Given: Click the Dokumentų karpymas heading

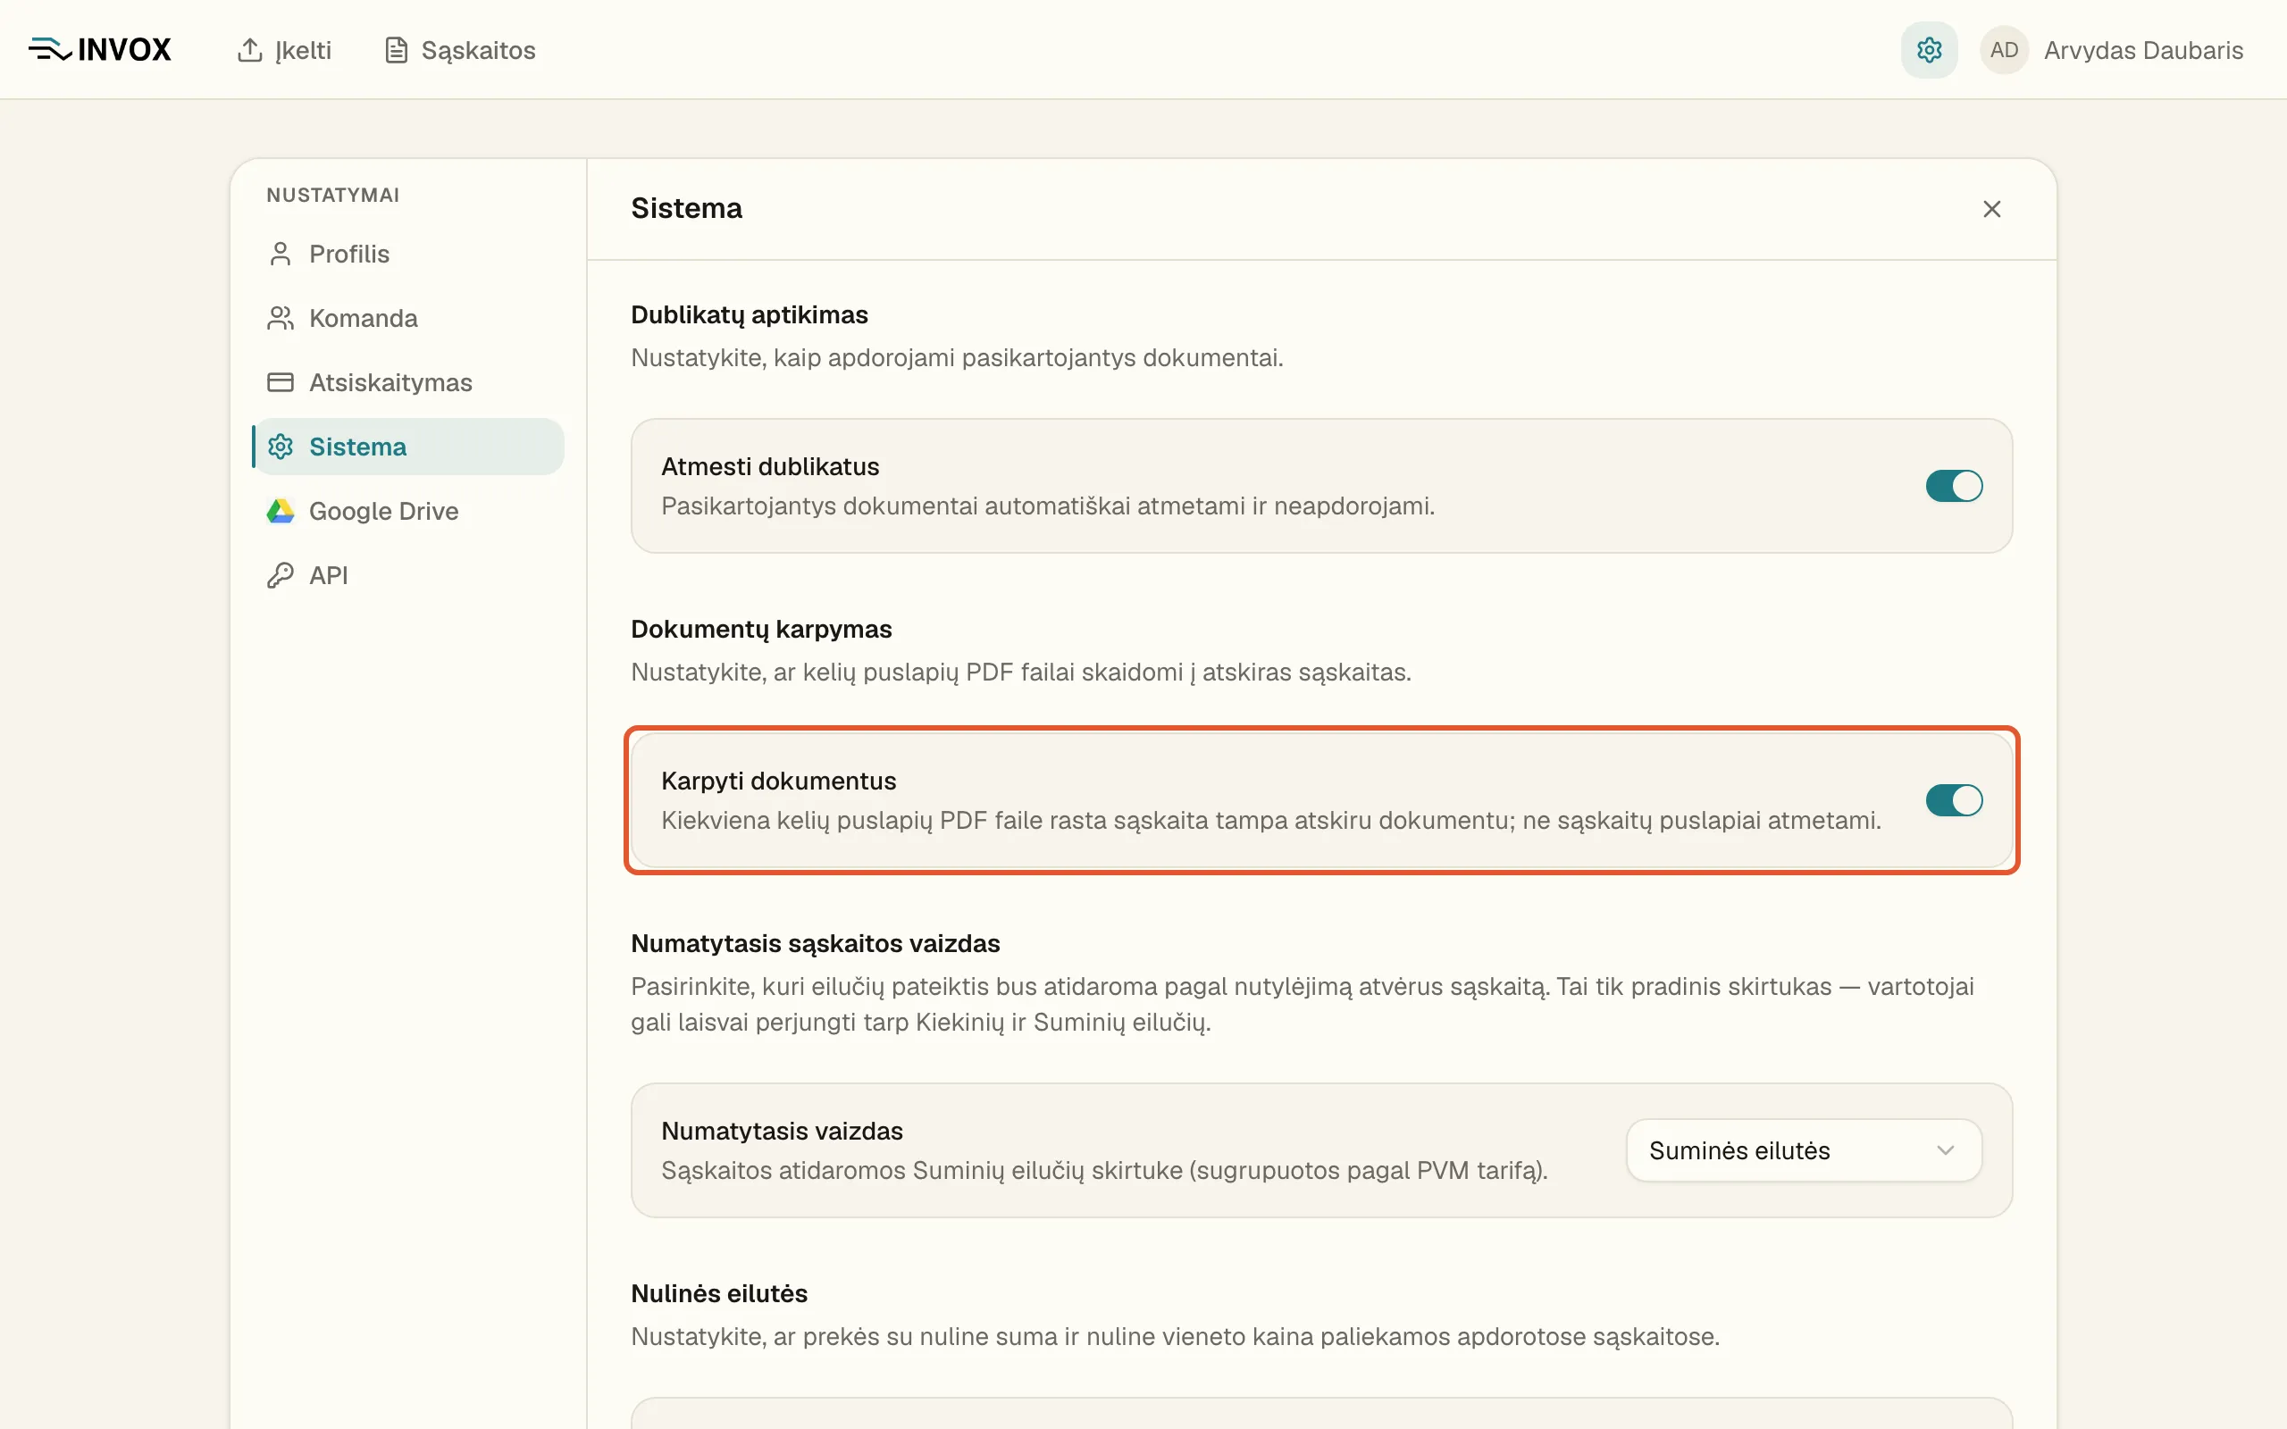Looking at the screenshot, I should point(761,630).
